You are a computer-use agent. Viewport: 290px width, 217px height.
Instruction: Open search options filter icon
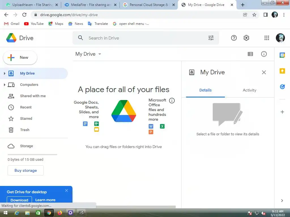pyautogui.click(x=211, y=38)
